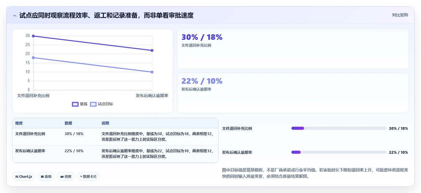Click the table description mentioning 基线为22
Screen dimensions: 421x193
[x=158, y=154]
